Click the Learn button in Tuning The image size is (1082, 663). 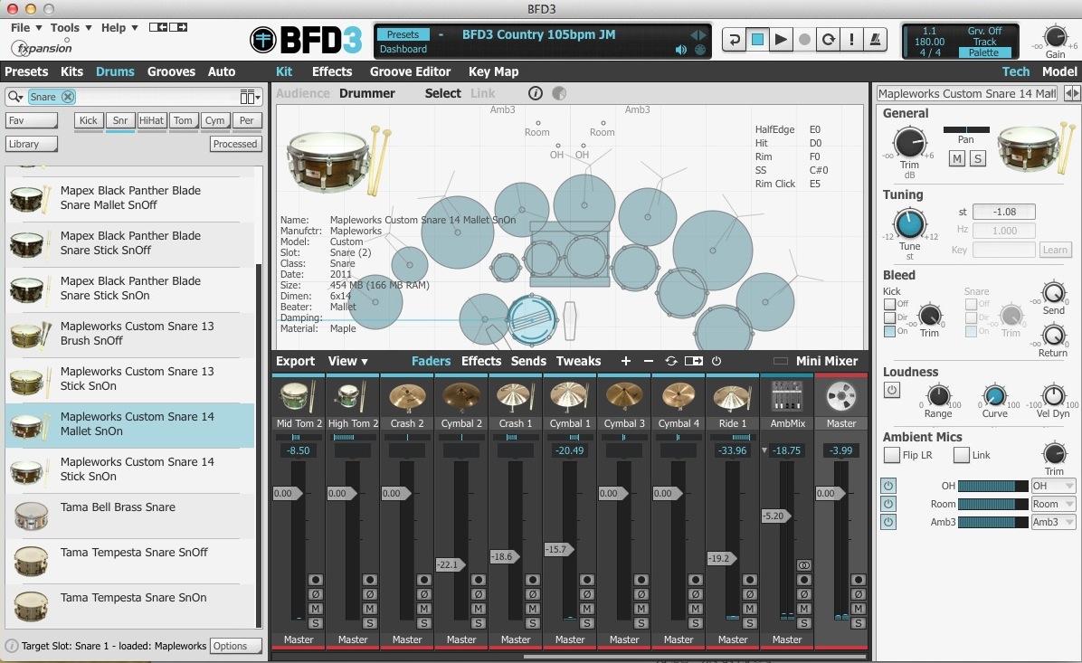tap(1055, 250)
